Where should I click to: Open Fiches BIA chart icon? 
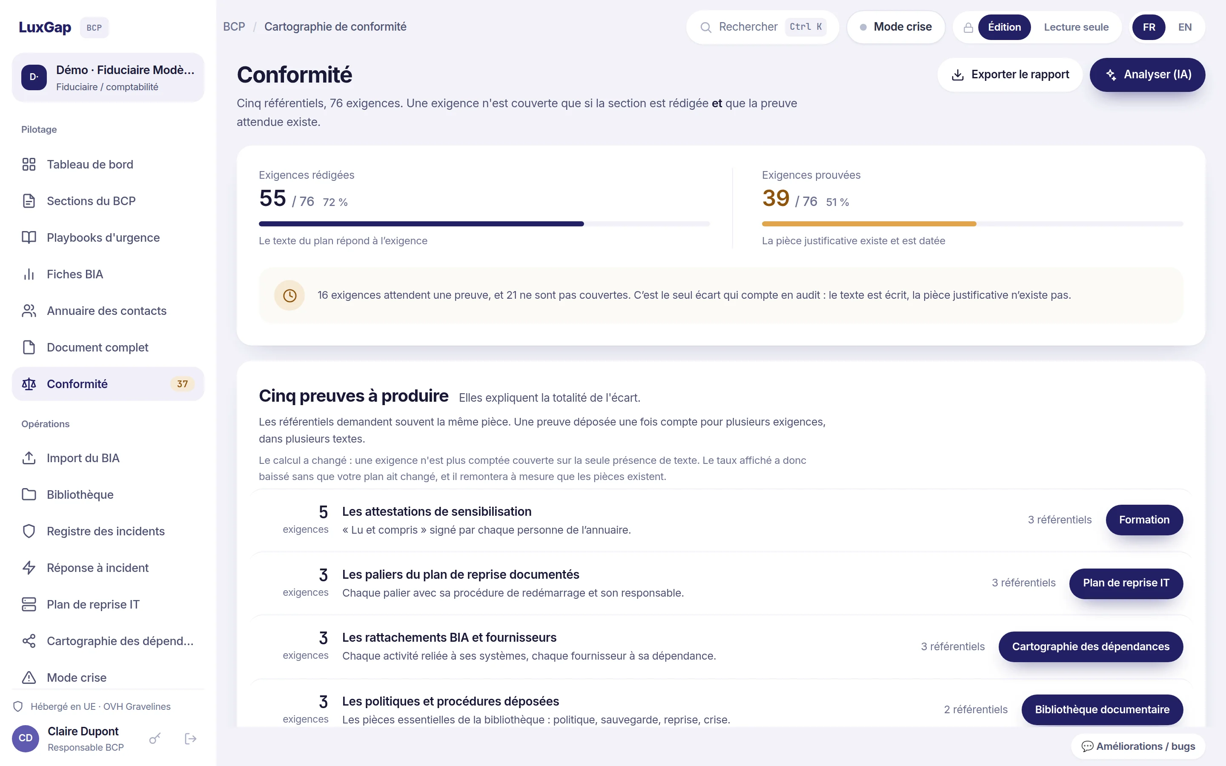(29, 274)
